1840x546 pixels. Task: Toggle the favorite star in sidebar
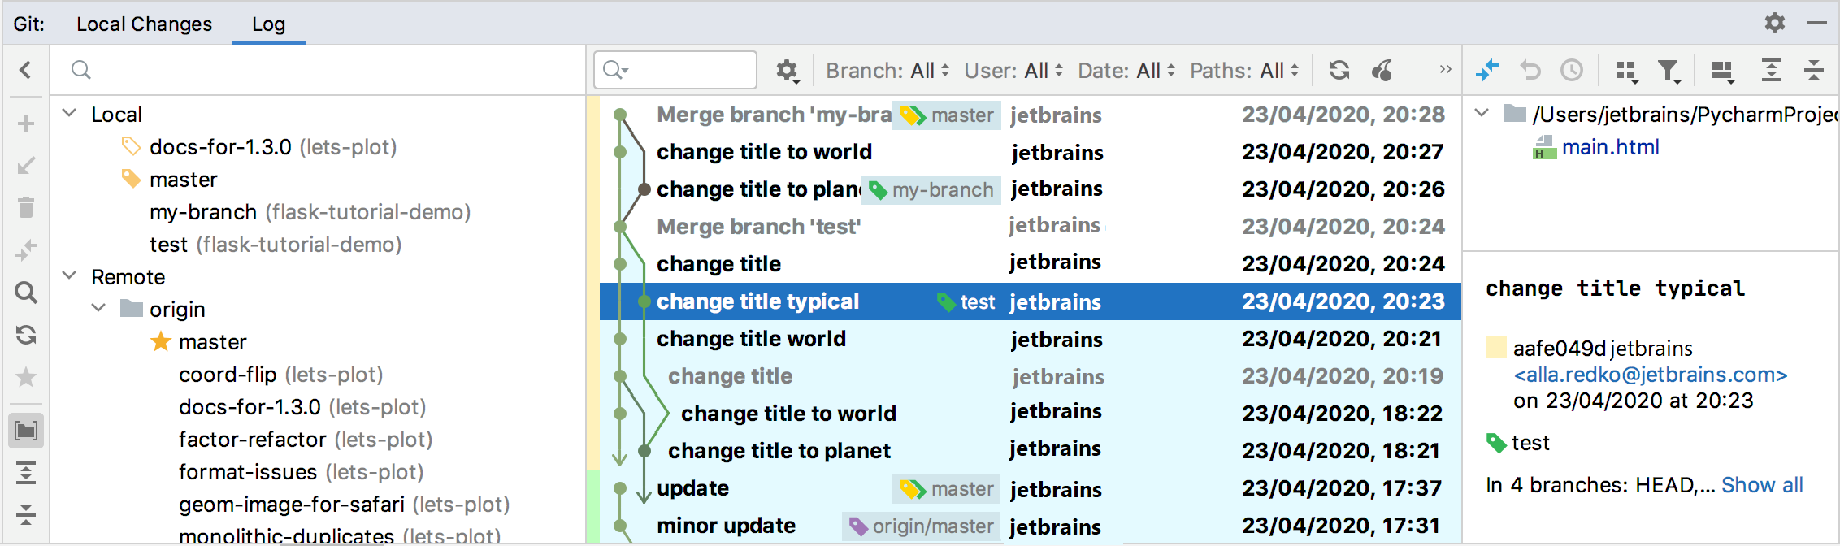click(x=26, y=377)
